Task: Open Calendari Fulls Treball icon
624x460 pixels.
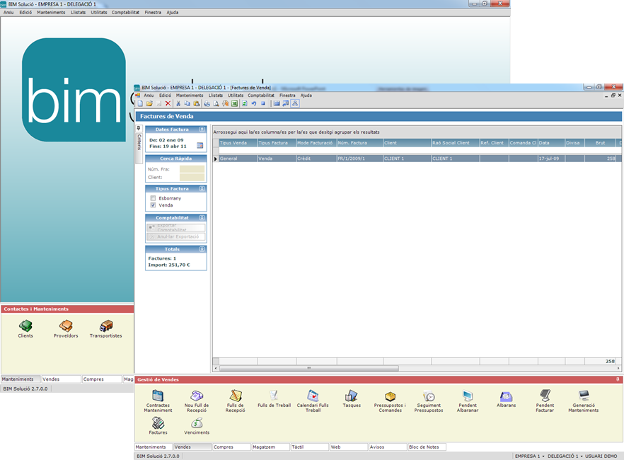Action: click(313, 401)
